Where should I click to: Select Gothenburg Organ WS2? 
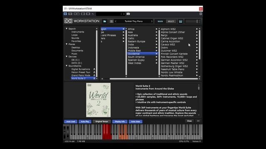click(174, 66)
